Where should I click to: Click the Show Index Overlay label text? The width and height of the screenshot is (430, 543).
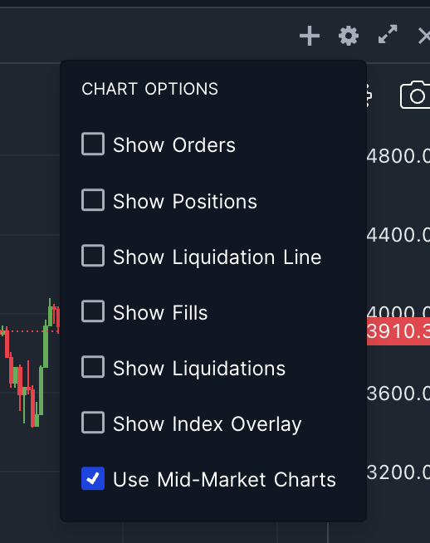point(208,424)
